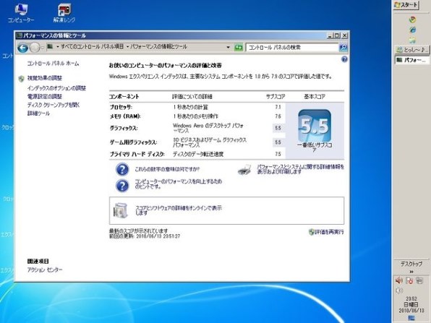Click the control panel icon in address bar

(x=50, y=47)
